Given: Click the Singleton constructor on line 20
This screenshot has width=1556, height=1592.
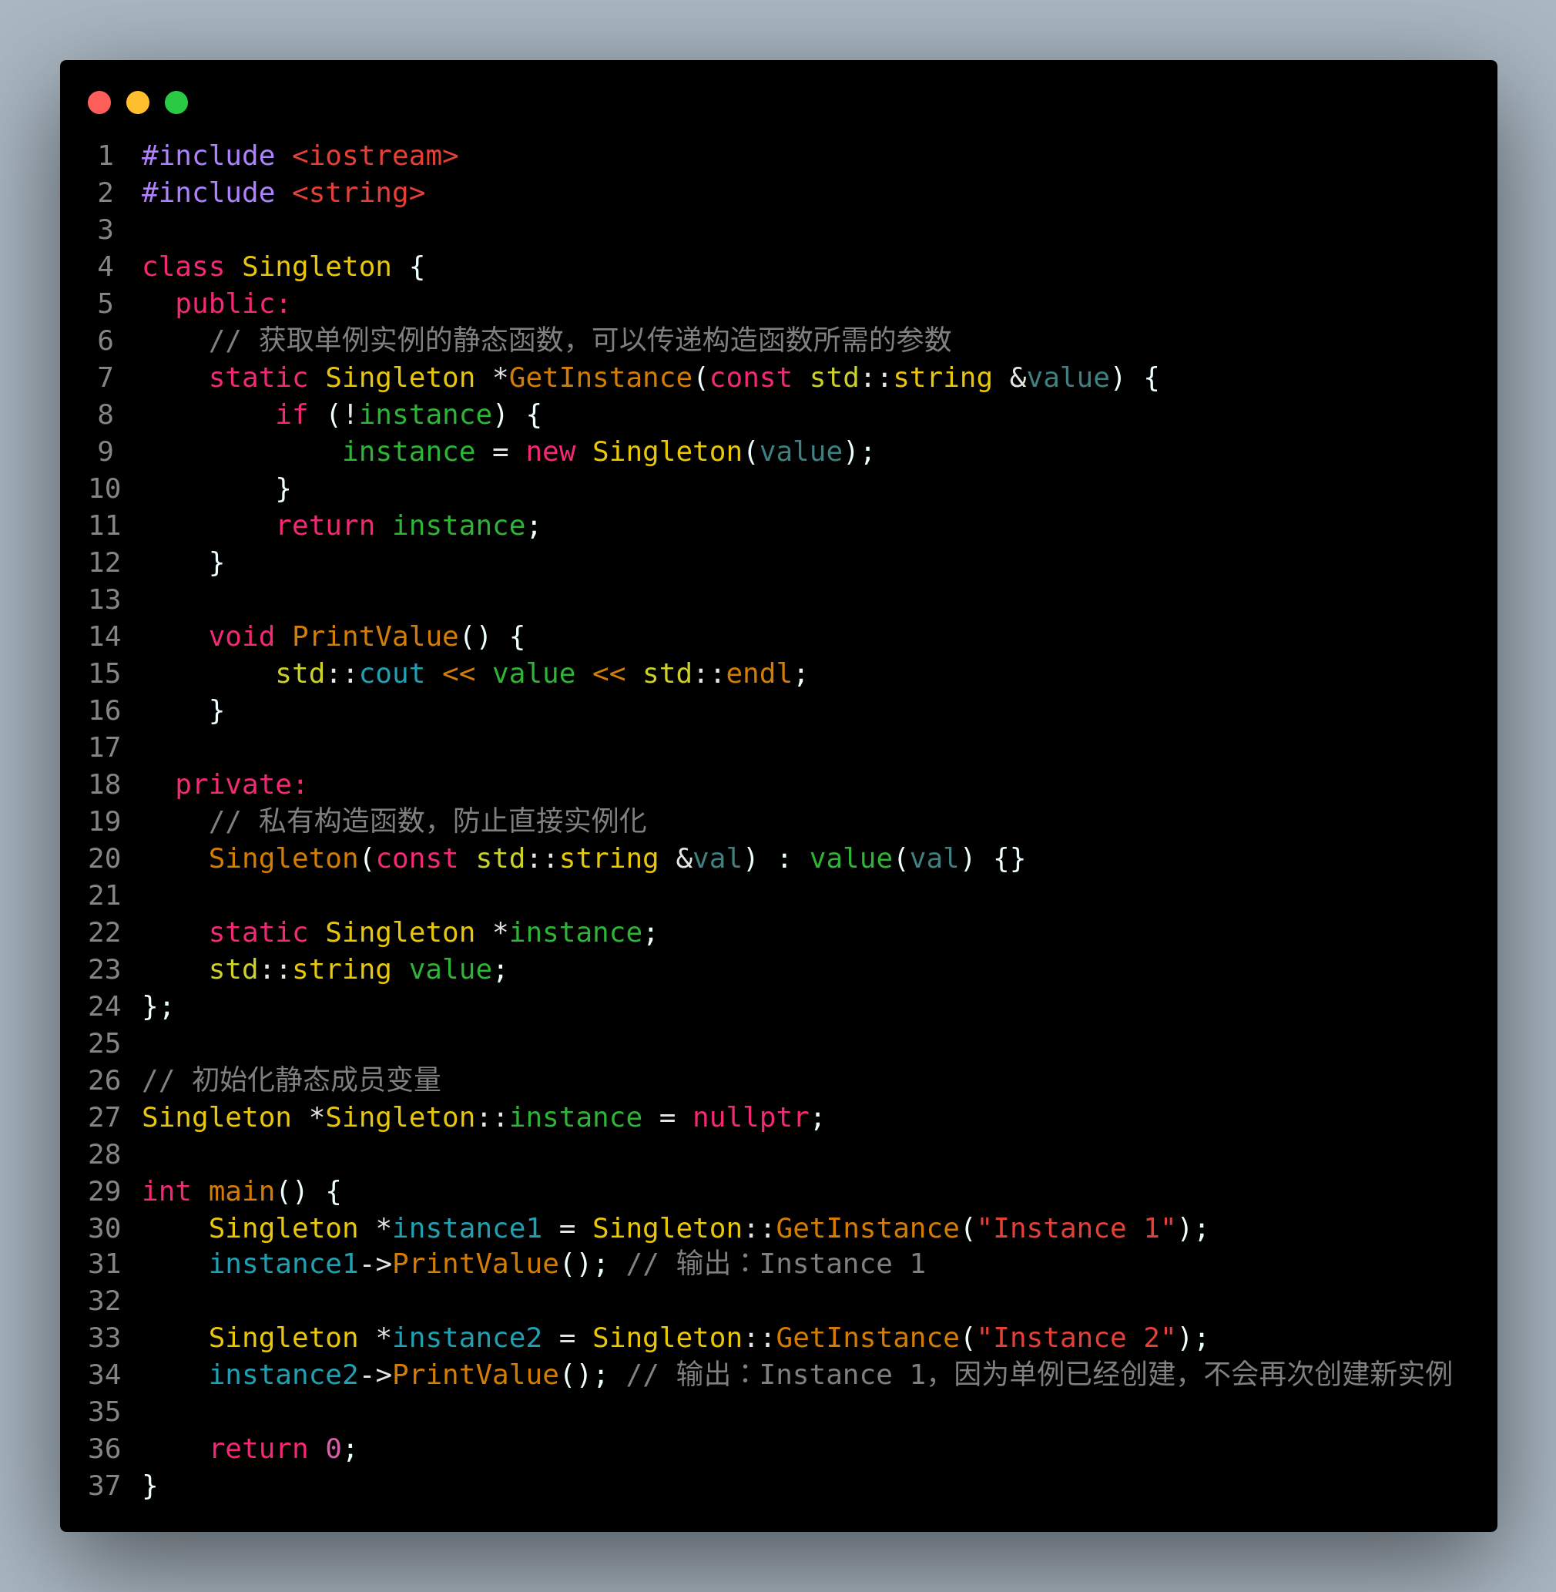Looking at the screenshot, I should (617, 858).
